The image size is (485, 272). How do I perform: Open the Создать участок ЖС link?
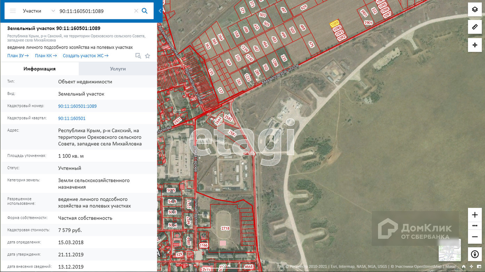tap(86, 56)
